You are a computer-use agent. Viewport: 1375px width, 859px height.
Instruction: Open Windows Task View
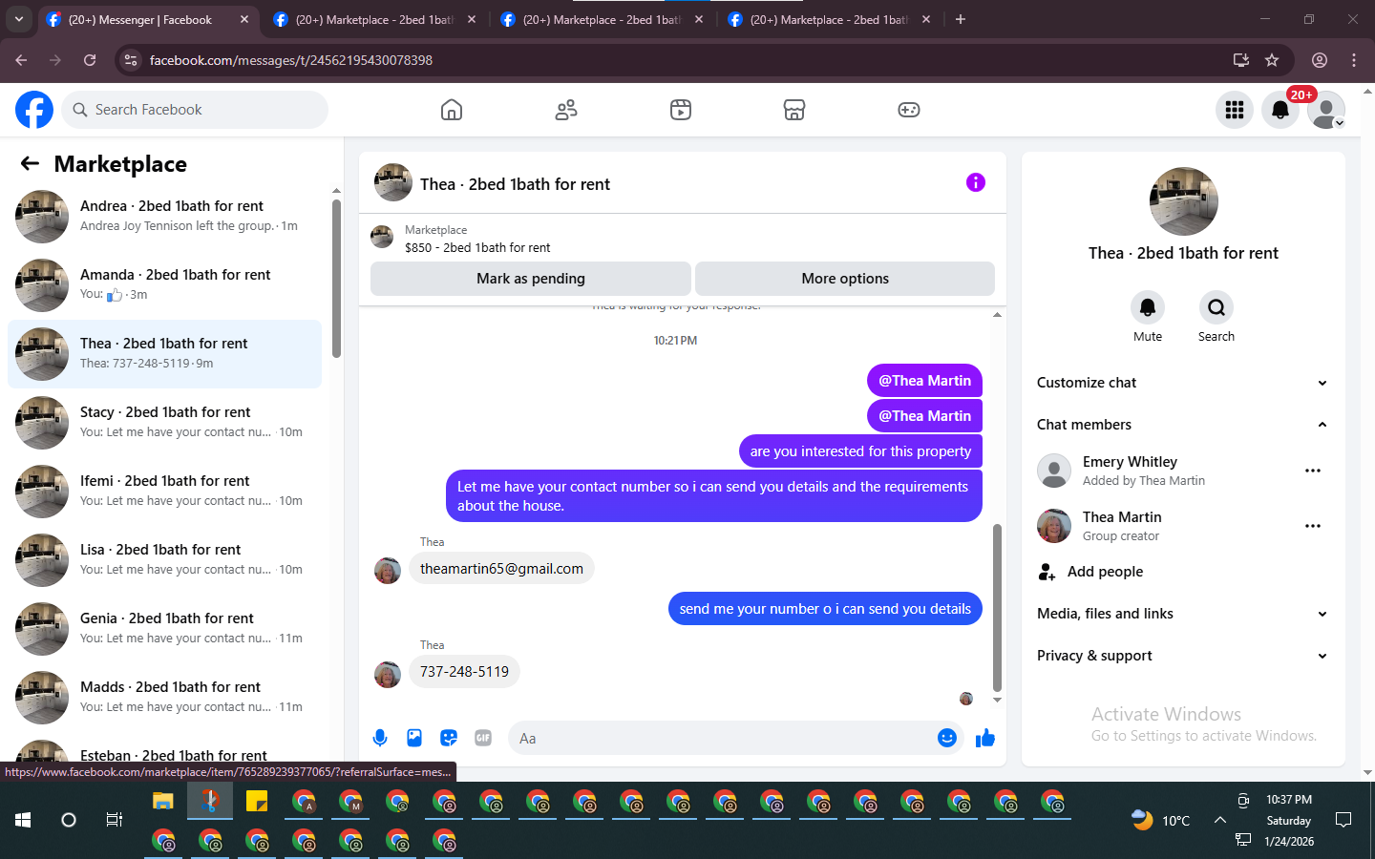115,820
